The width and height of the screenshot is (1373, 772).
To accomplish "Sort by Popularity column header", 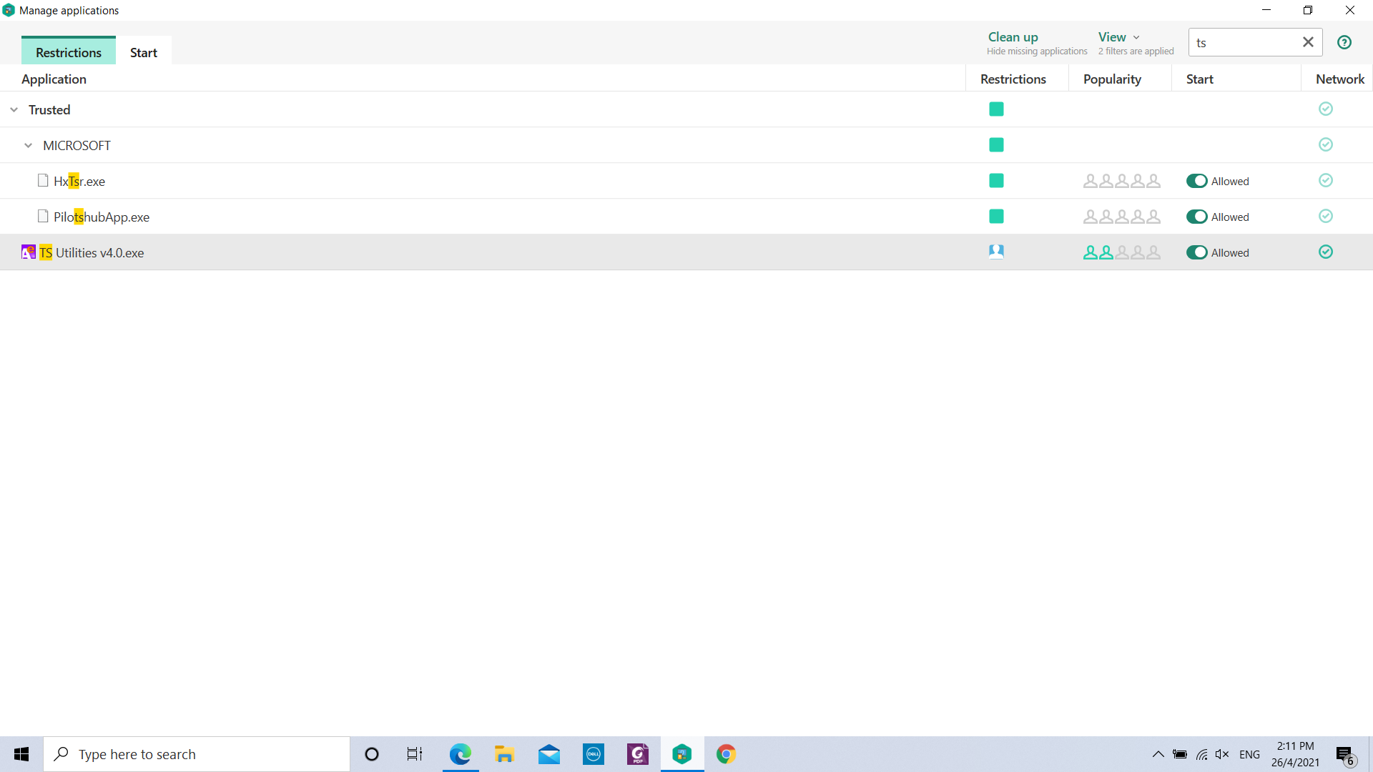I will click(1112, 79).
